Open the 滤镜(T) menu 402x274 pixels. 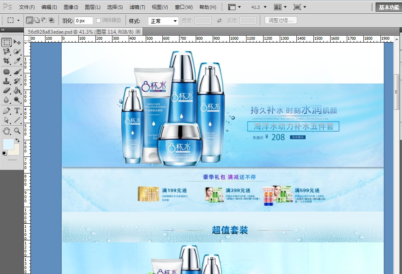tap(137, 7)
